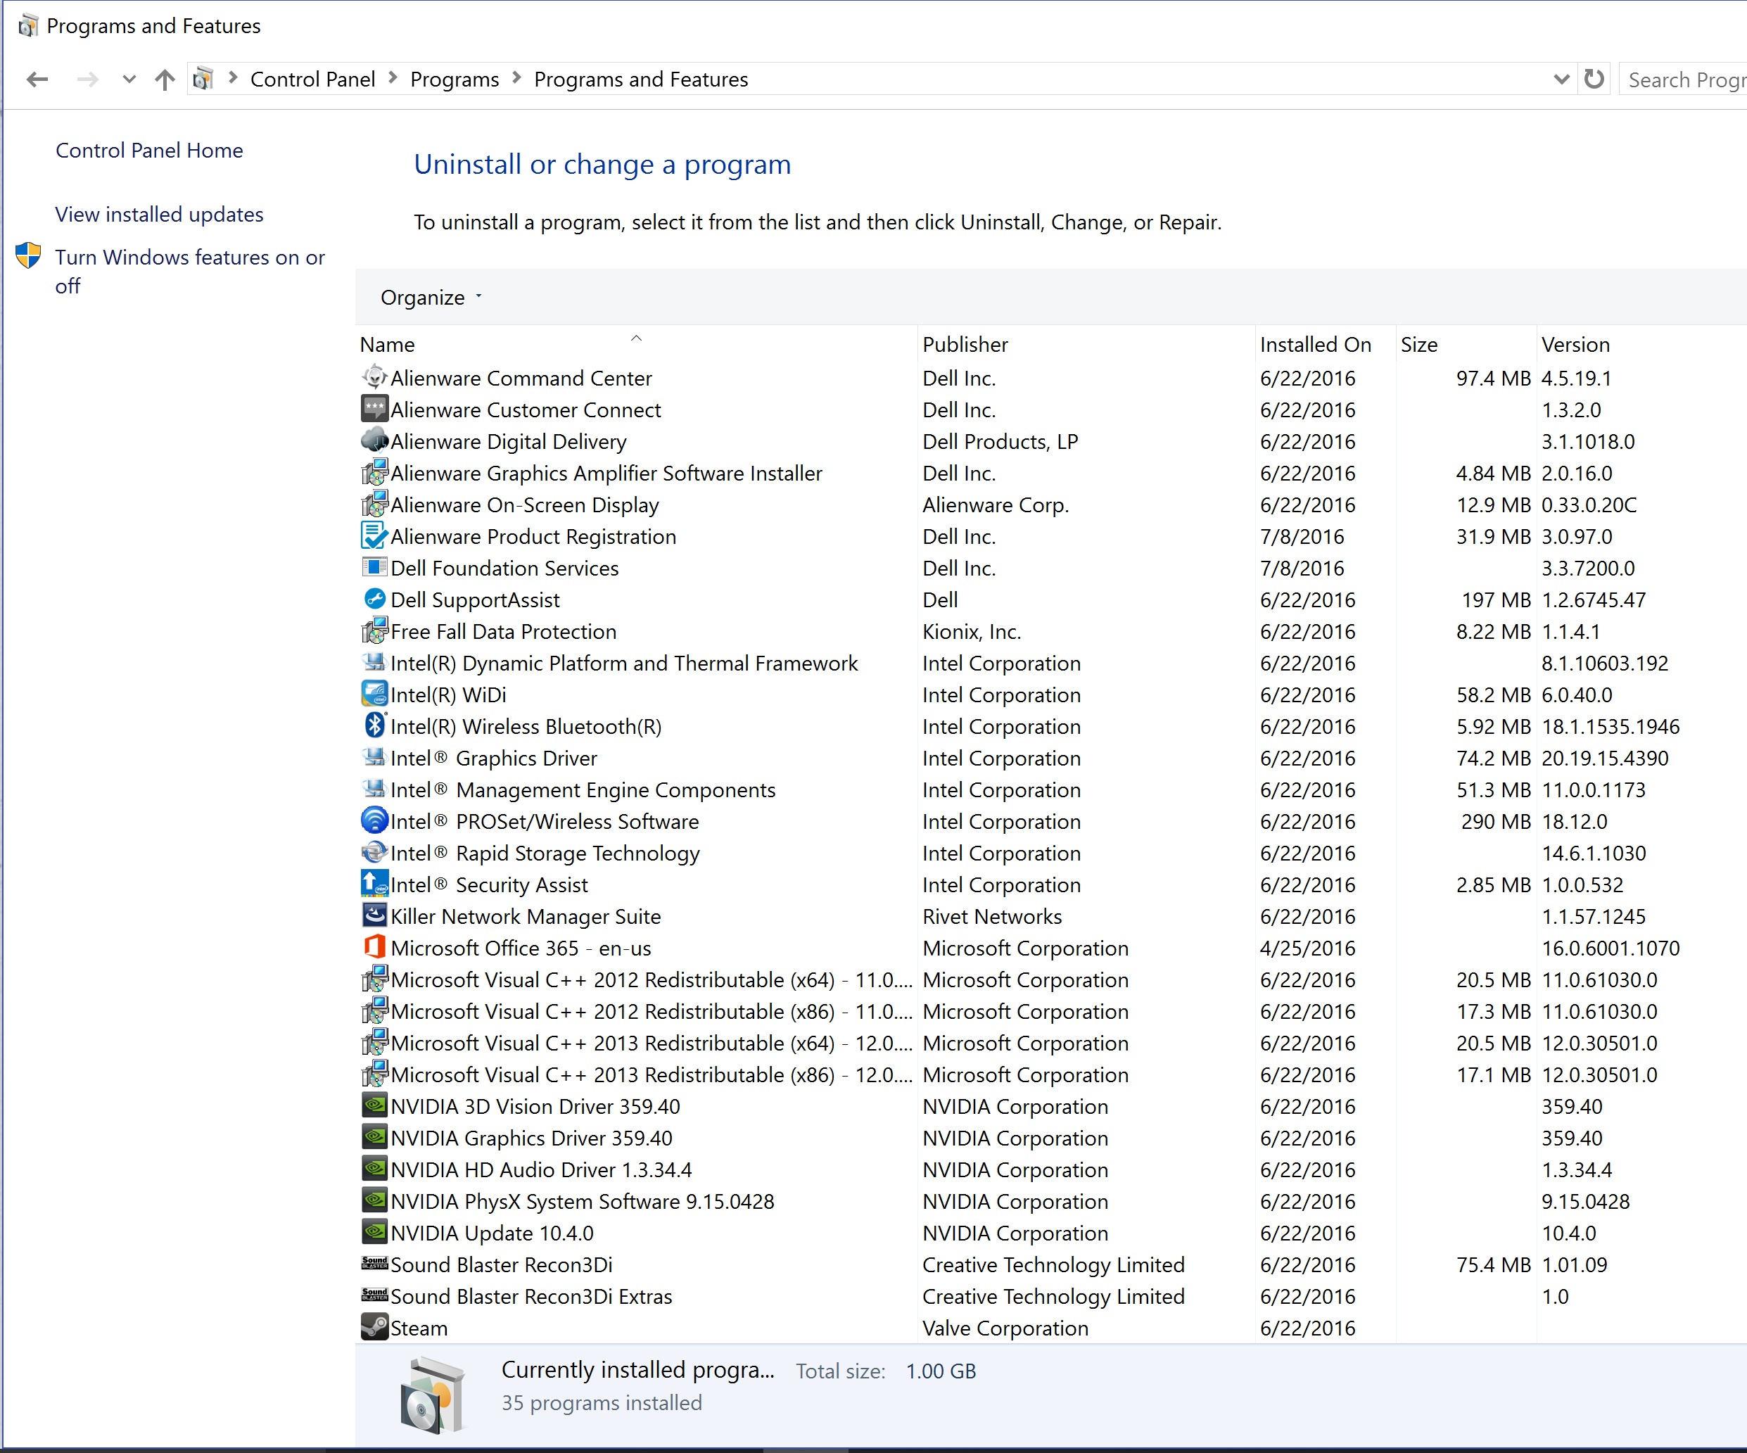
Task: Click the Steam program icon
Action: click(x=374, y=1326)
